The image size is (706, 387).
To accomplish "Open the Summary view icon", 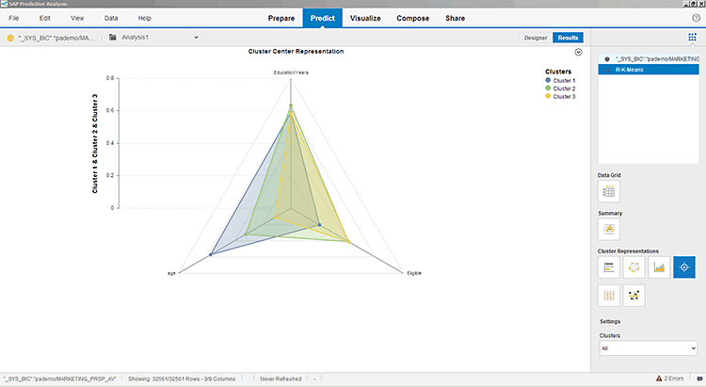I will point(609,230).
